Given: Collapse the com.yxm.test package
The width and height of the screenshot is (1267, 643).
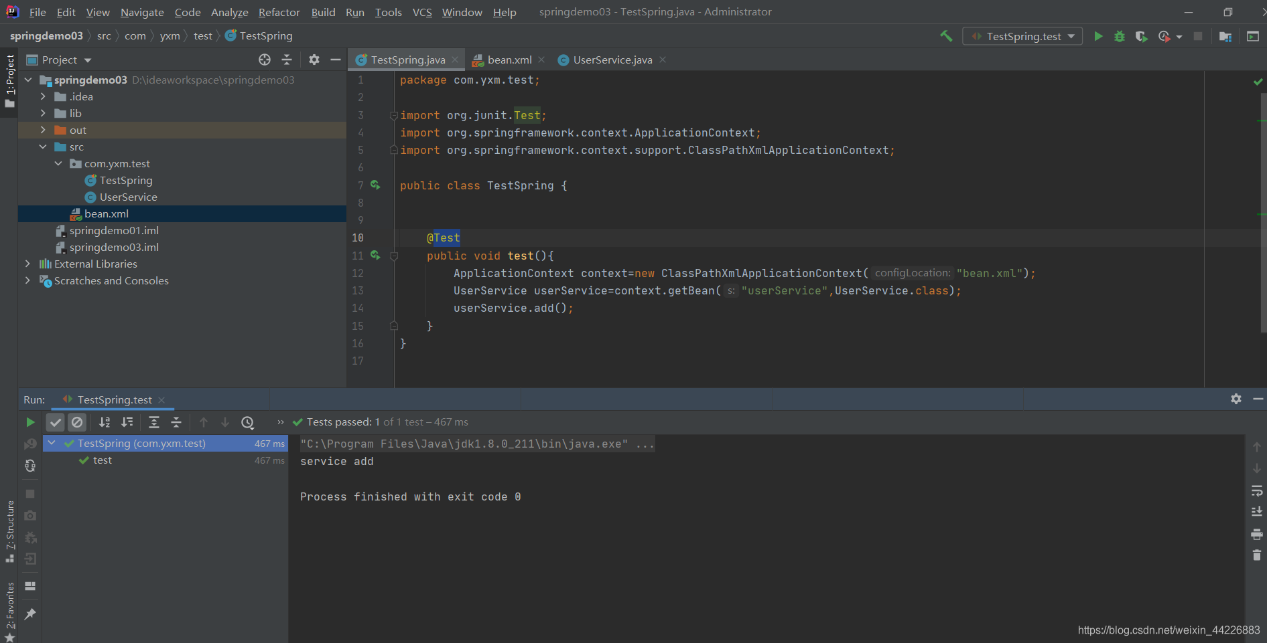Looking at the screenshot, I should coord(58,163).
